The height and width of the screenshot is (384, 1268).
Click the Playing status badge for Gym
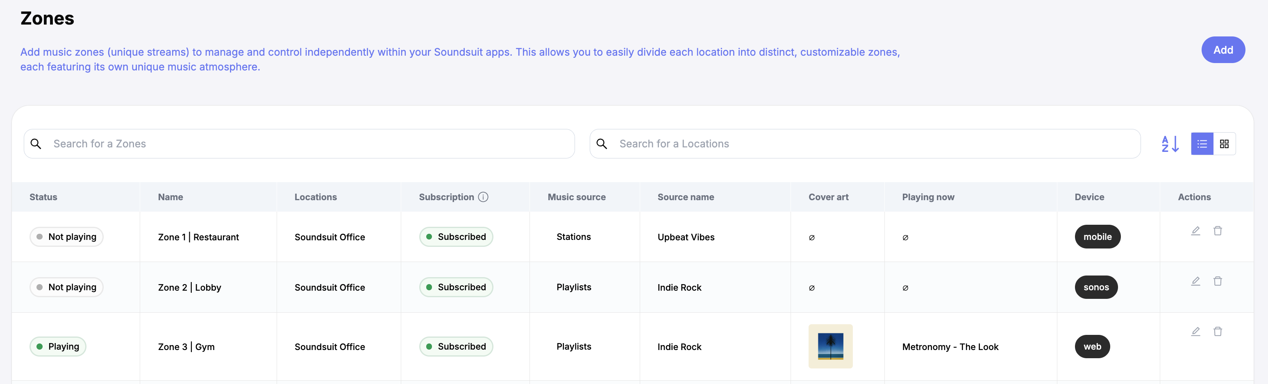pos(58,346)
